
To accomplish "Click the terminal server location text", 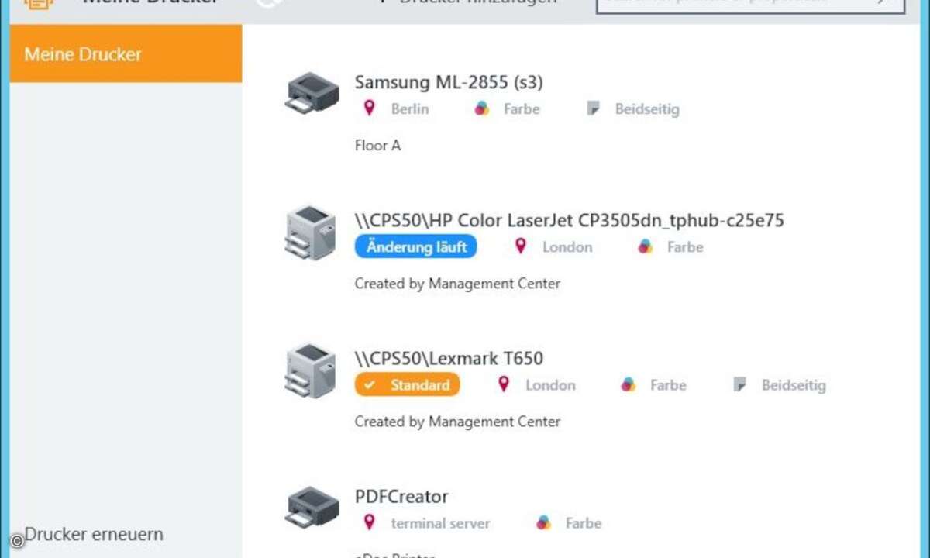I will pos(440,523).
